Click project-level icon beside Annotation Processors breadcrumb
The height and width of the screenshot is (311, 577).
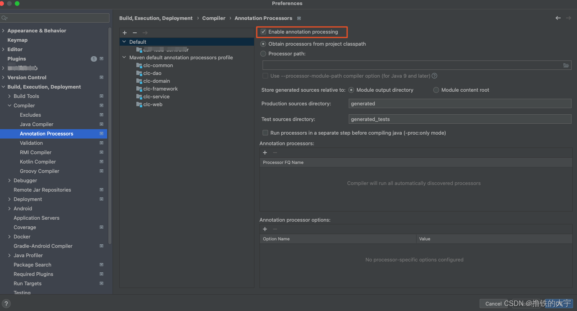[x=299, y=18]
